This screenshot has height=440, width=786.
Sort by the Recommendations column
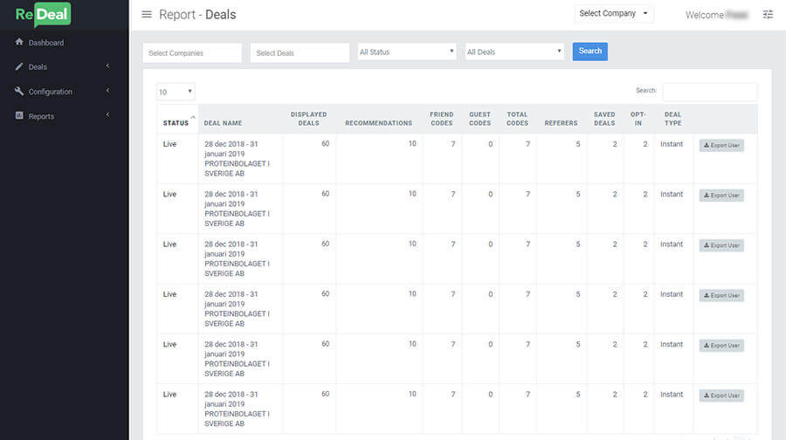(378, 120)
